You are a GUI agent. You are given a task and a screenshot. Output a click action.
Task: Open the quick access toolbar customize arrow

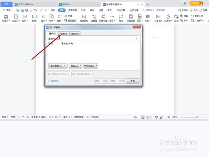(46, 10)
